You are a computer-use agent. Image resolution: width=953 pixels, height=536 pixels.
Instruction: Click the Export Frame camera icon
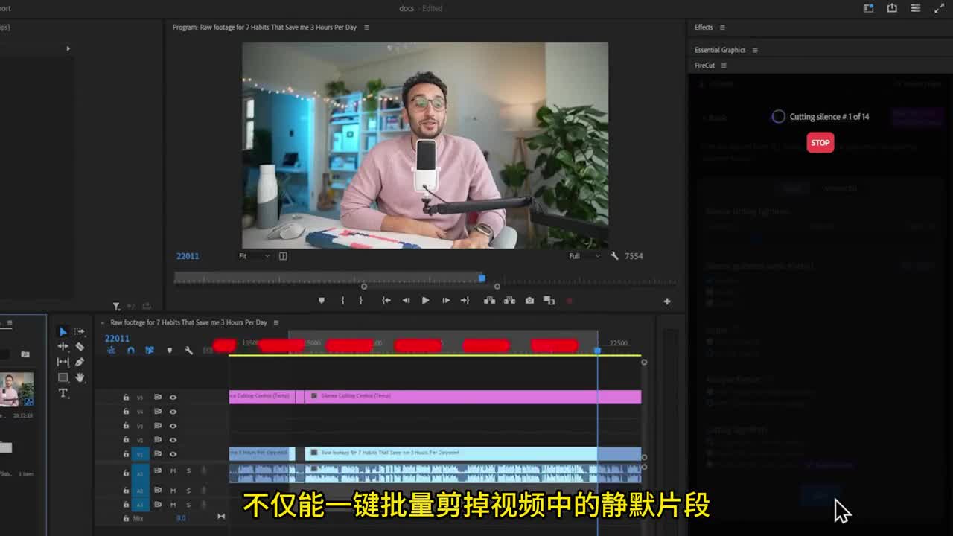(x=529, y=301)
